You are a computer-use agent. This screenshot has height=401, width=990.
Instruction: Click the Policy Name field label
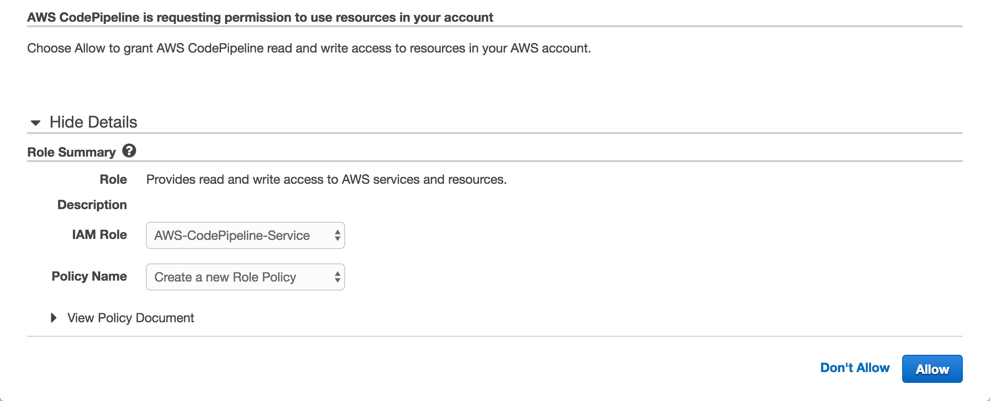point(89,276)
